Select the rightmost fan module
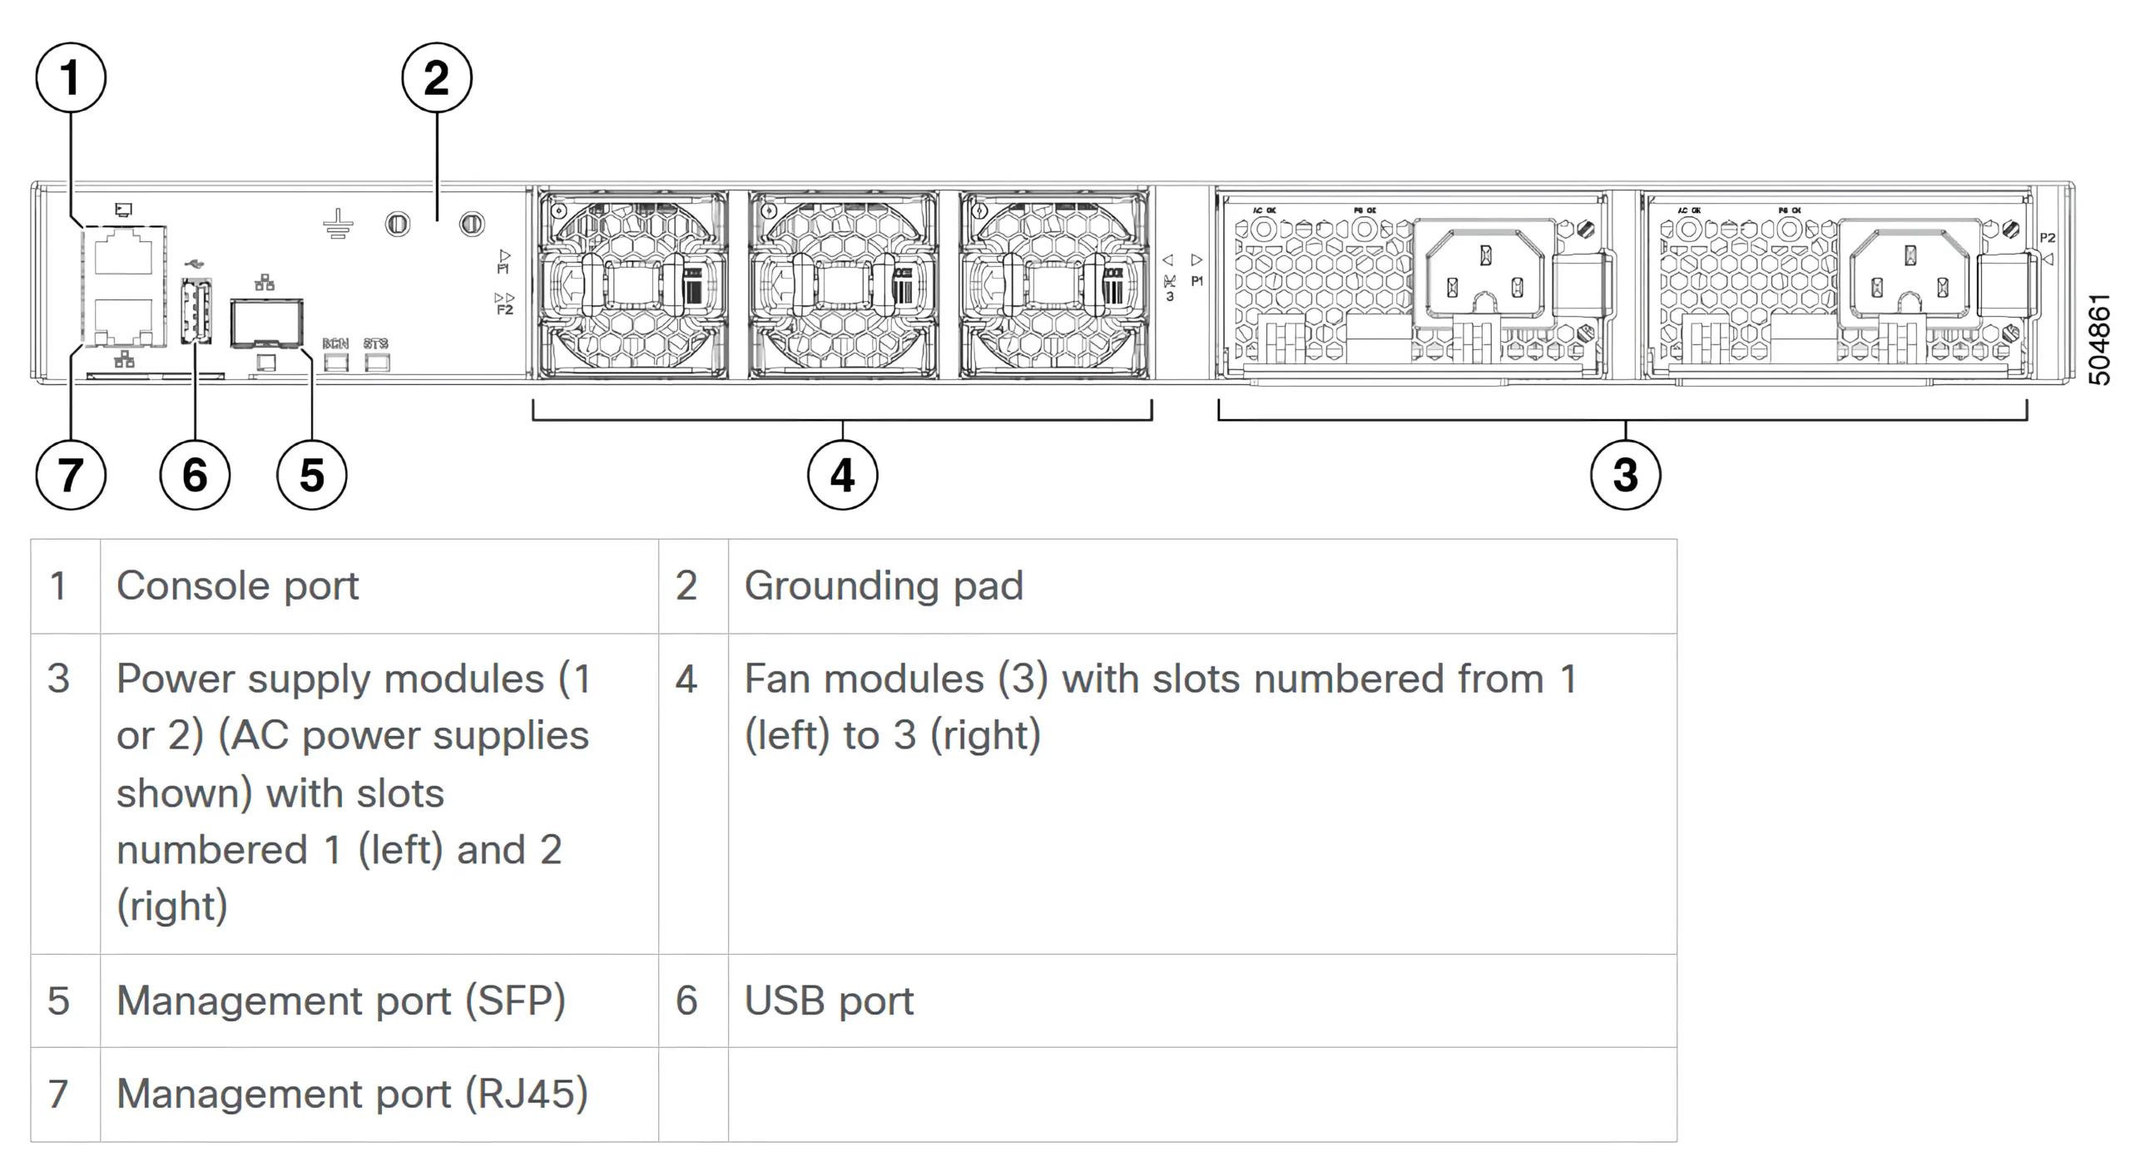 [x=1053, y=284]
